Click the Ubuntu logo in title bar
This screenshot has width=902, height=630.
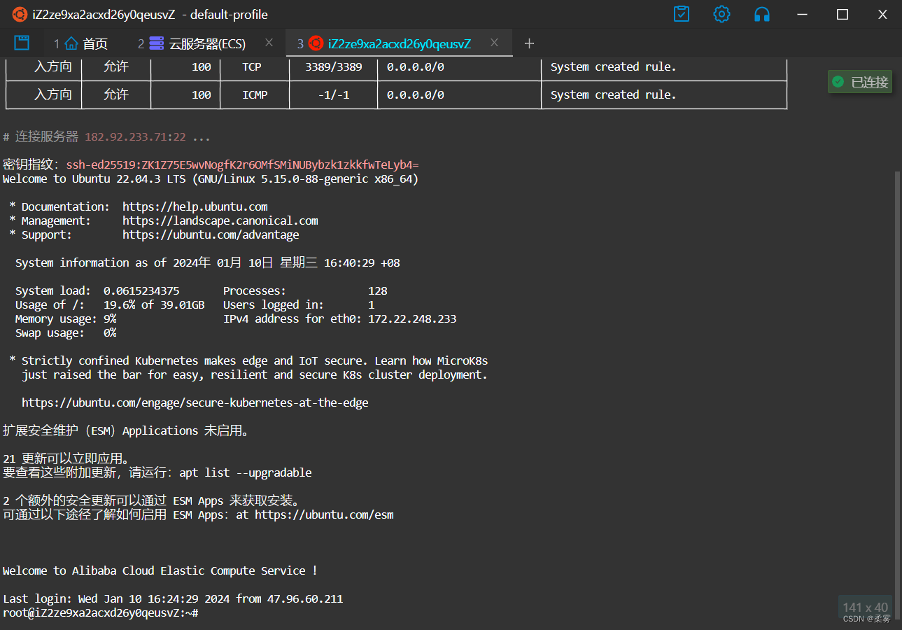(20, 15)
